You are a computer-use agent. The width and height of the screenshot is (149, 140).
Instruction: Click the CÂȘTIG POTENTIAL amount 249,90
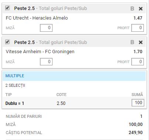[x=136, y=133]
